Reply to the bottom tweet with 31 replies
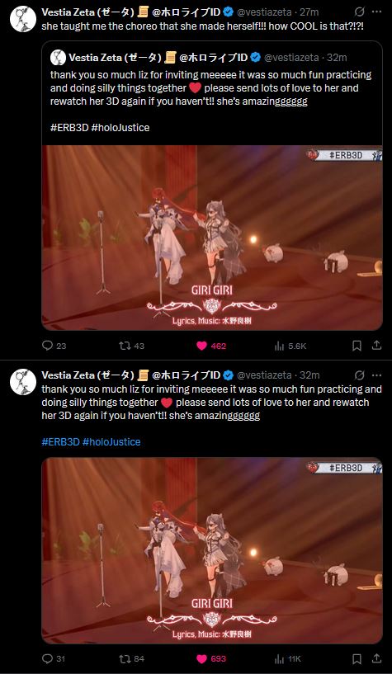Image resolution: width=392 pixels, height=674 pixels. 54,659
